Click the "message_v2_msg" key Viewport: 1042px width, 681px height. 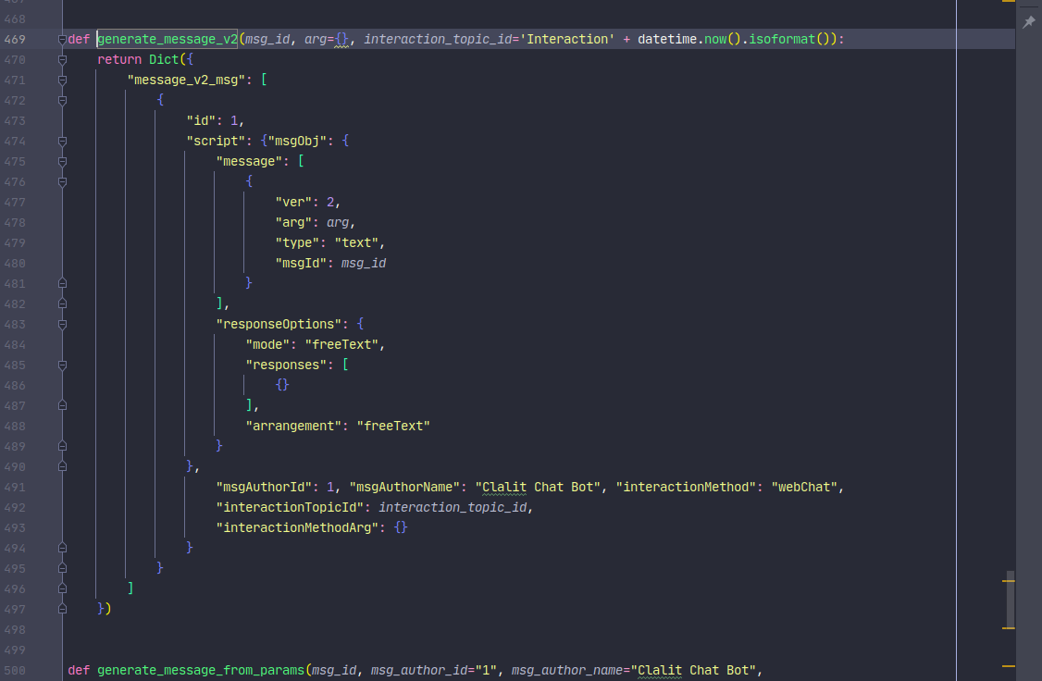[x=186, y=80]
